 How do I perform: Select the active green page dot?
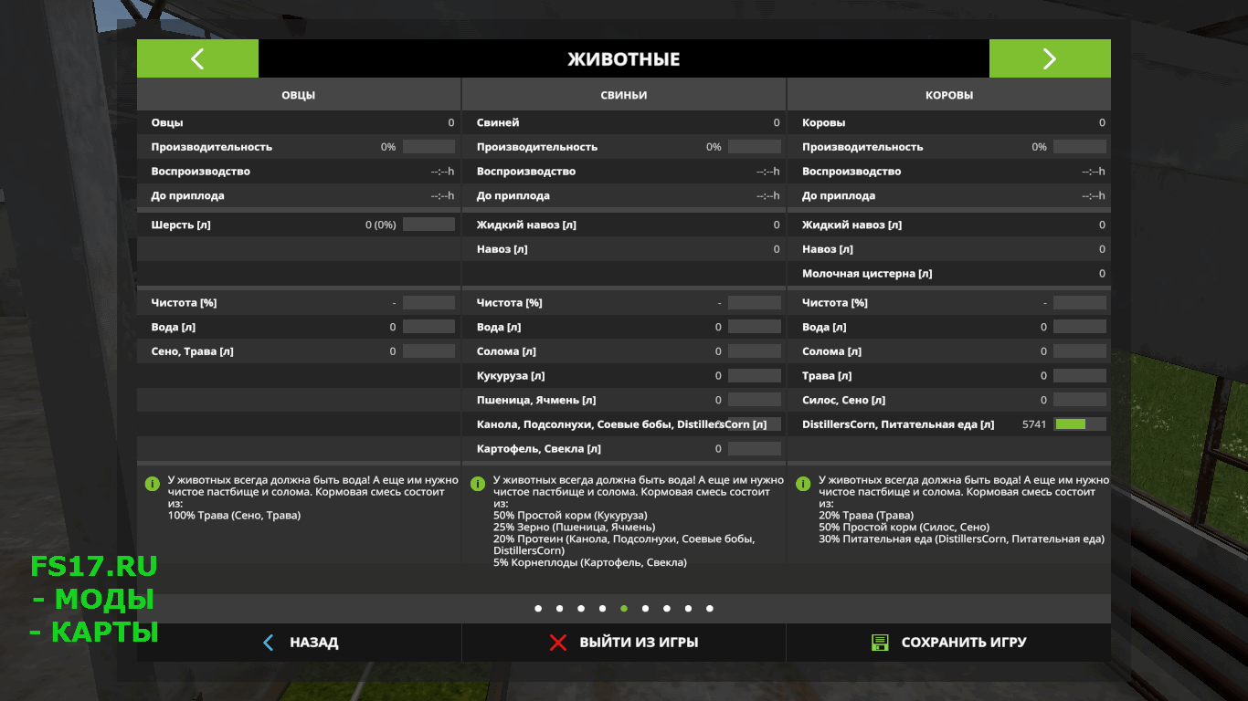[x=624, y=608]
